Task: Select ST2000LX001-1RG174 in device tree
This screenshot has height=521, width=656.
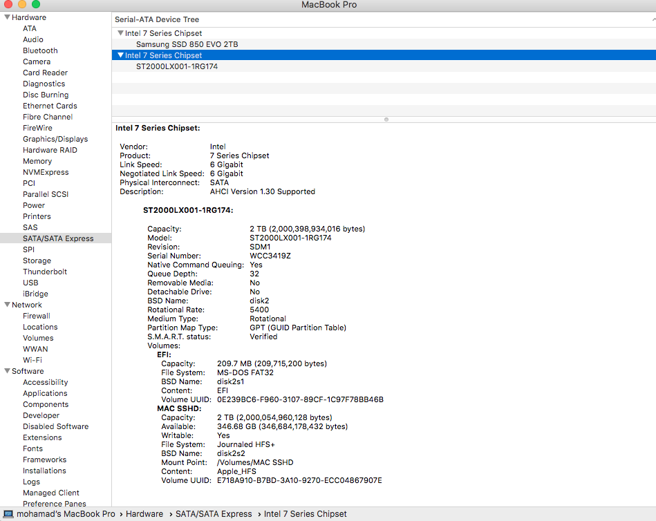Action: click(177, 66)
